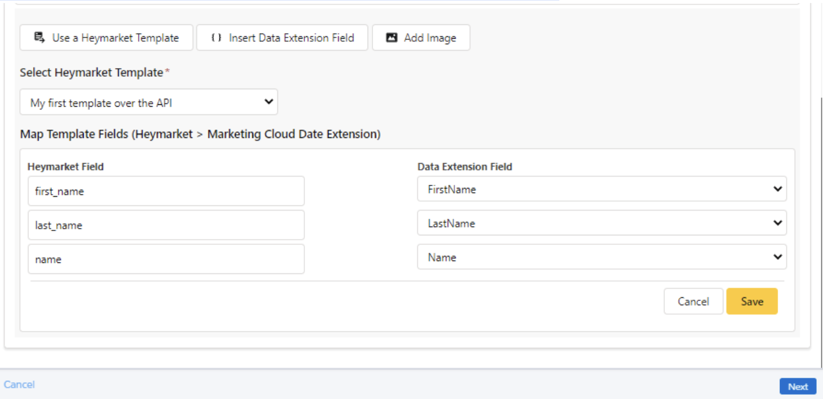Screen dimensions: 823x399
Task: Save the template field mapping
Action: (x=752, y=301)
